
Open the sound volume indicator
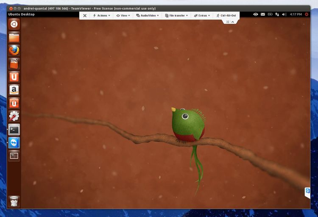(285, 14)
